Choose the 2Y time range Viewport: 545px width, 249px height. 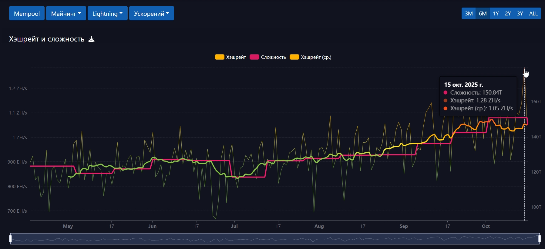pyautogui.click(x=508, y=14)
